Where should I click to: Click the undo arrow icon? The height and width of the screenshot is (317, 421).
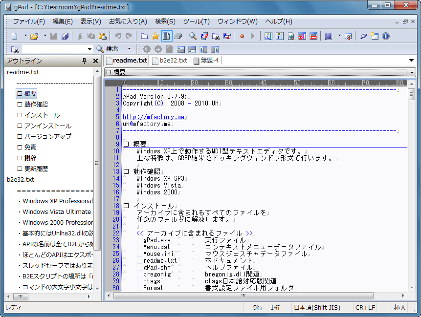coord(118,36)
